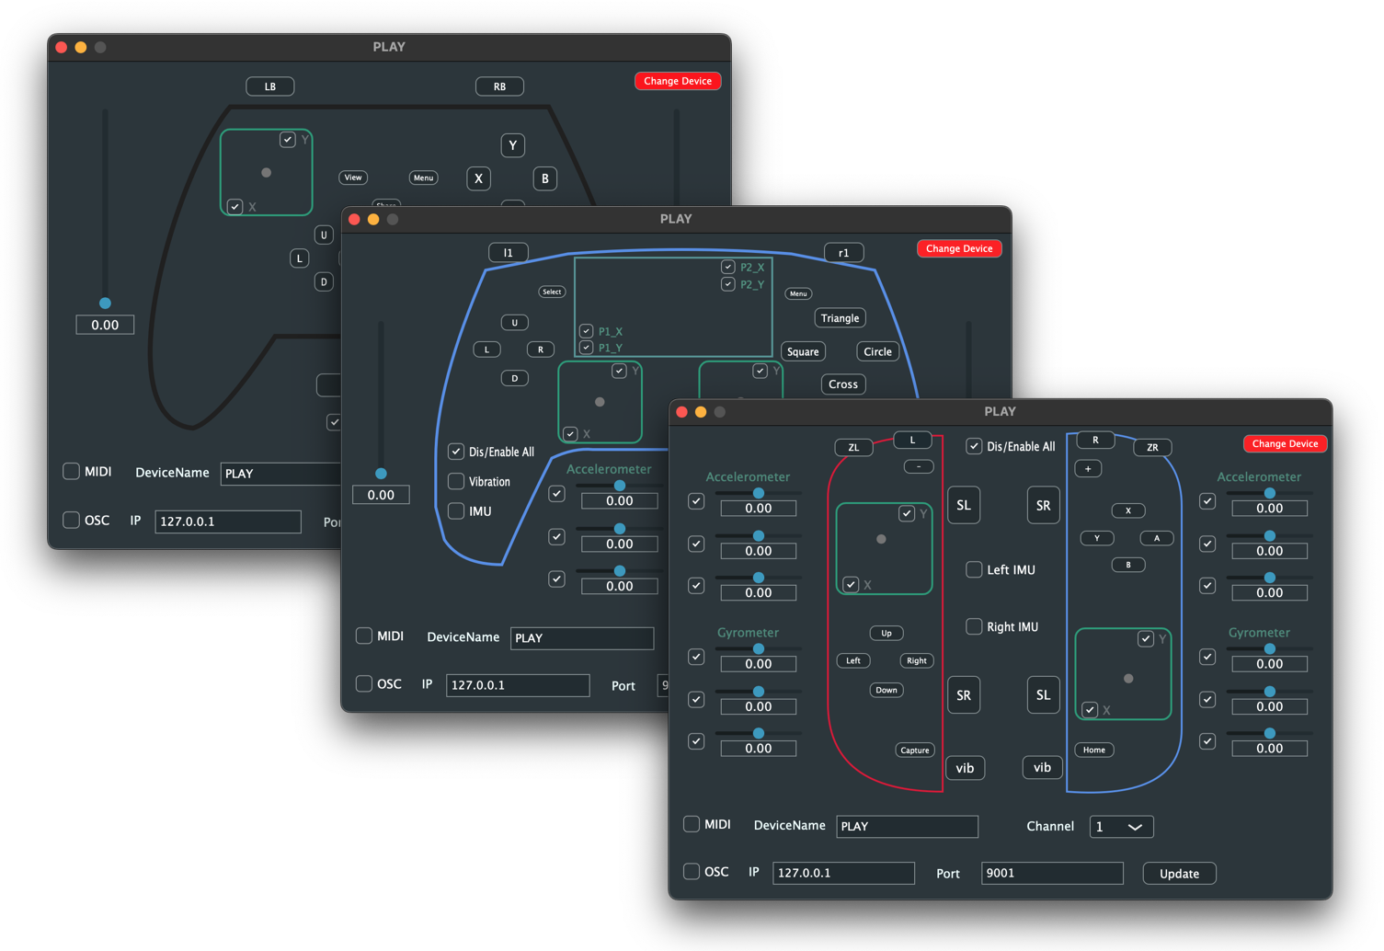The width and height of the screenshot is (1384, 951).
Task: Enable IMU checkbox in middle window
Action: click(x=456, y=511)
